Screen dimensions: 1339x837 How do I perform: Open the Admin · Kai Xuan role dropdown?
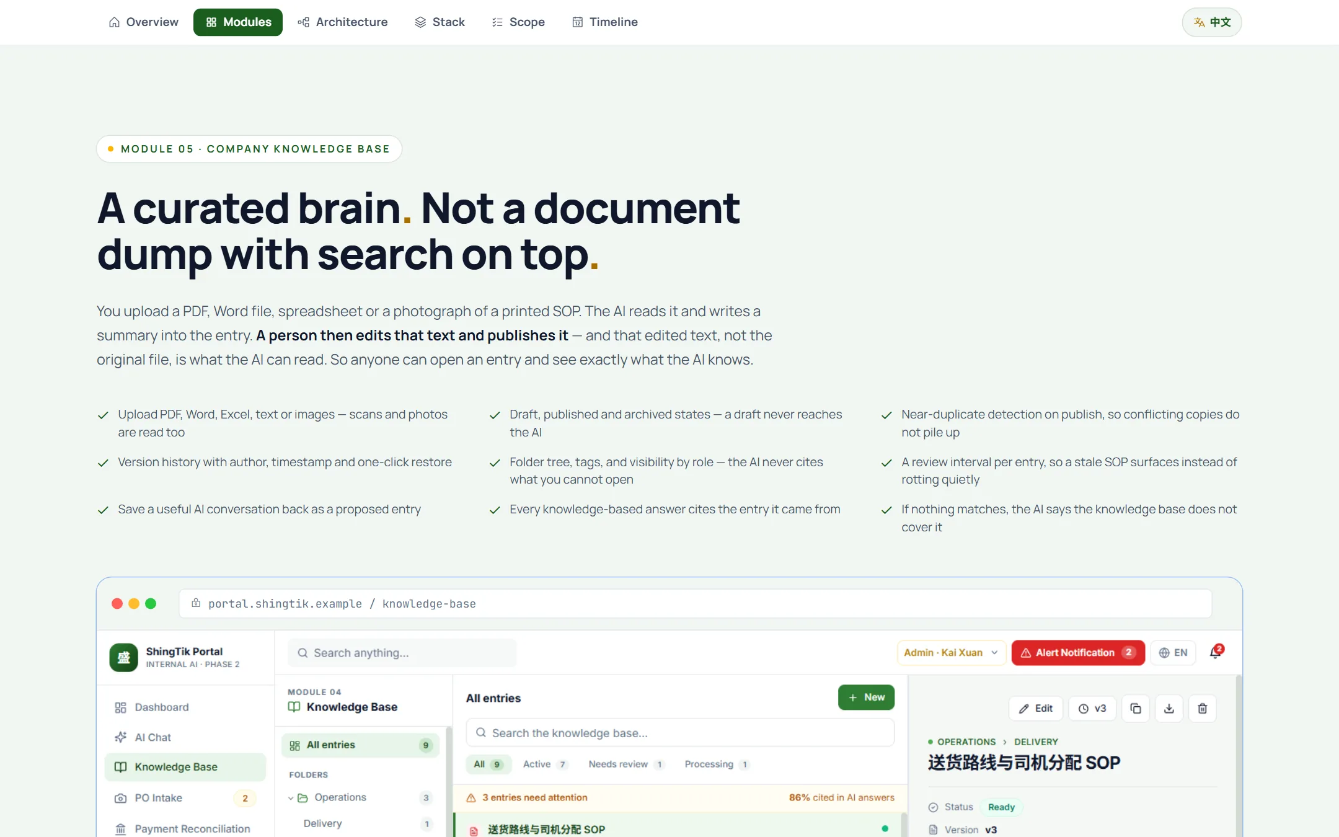coord(951,653)
